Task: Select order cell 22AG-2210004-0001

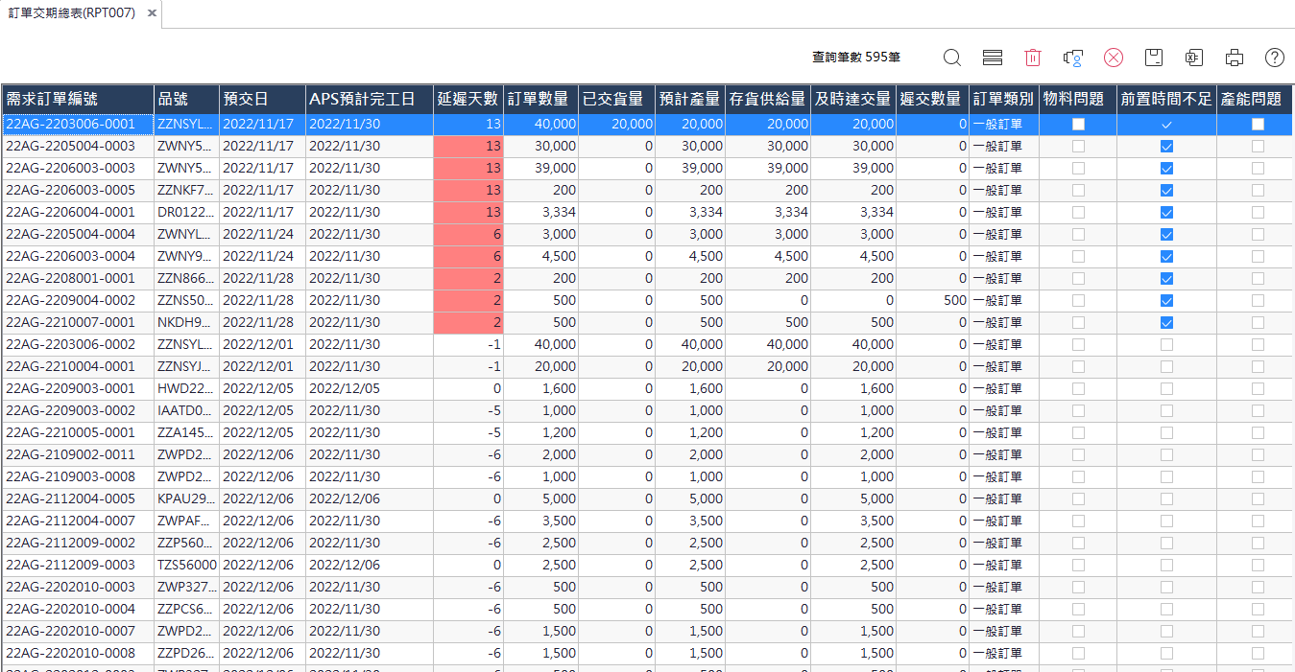Action: [x=78, y=367]
